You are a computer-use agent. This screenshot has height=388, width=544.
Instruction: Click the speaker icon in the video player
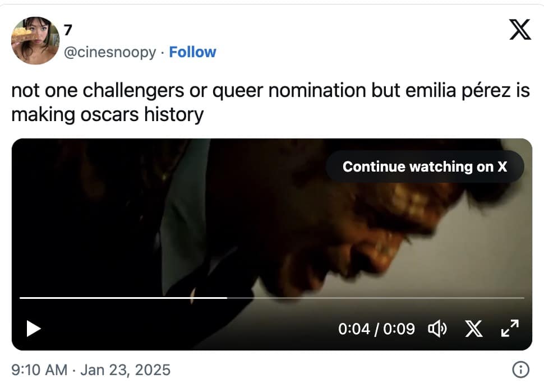click(439, 329)
